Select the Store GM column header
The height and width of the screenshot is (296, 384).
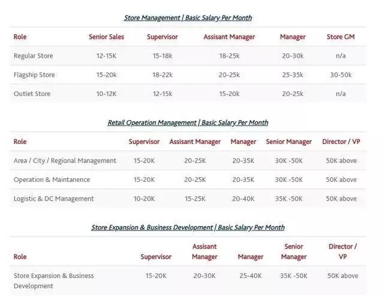click(x=340, y=37)
